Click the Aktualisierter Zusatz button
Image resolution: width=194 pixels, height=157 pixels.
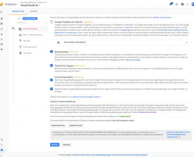[58, 125]
